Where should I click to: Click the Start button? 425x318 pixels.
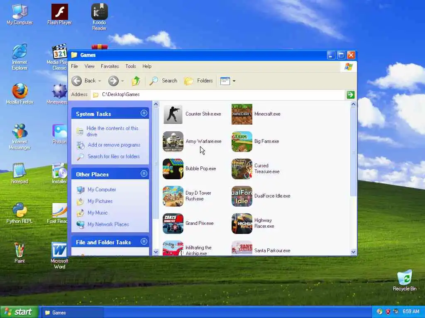point(18,312)
